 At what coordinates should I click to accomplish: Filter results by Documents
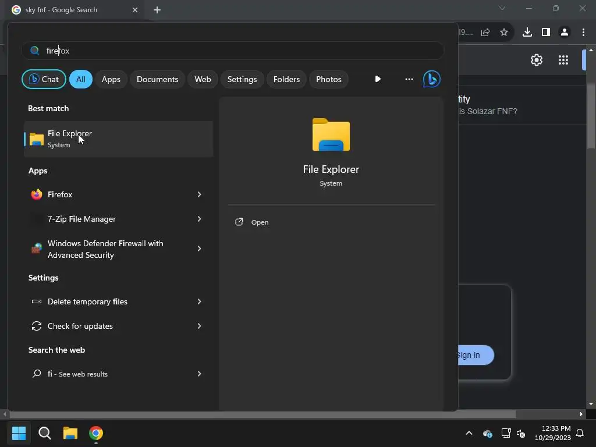click(157, 79)
